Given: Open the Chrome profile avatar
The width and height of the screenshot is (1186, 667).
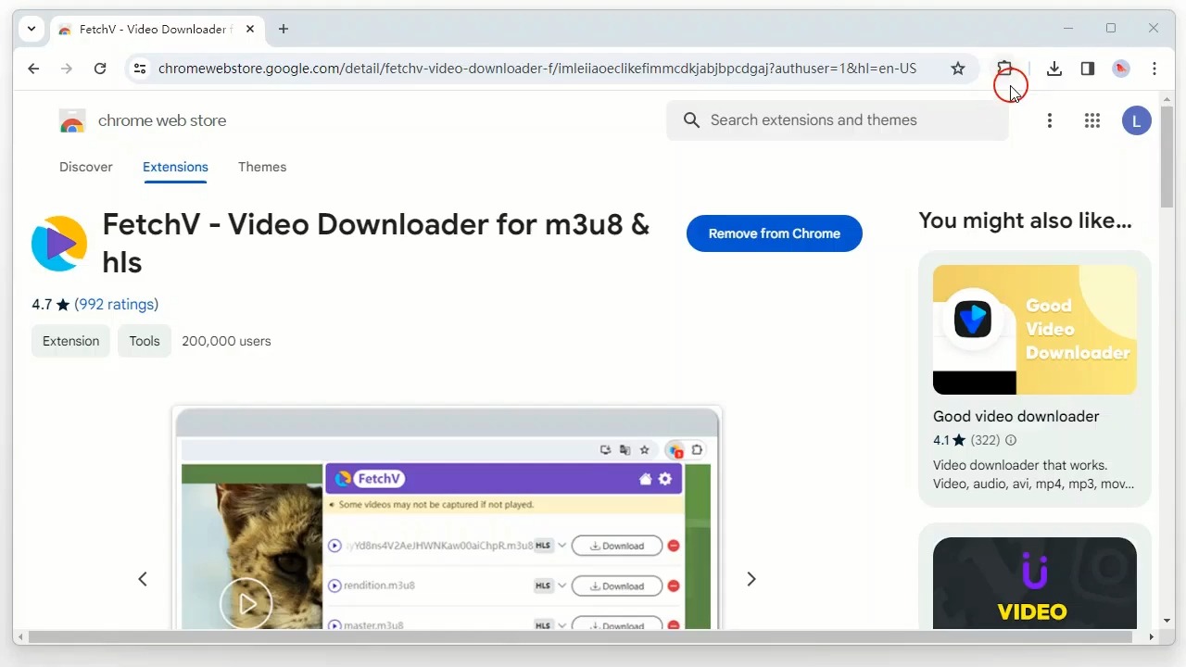Looking at the screenshot, I should coord(1121,69).
